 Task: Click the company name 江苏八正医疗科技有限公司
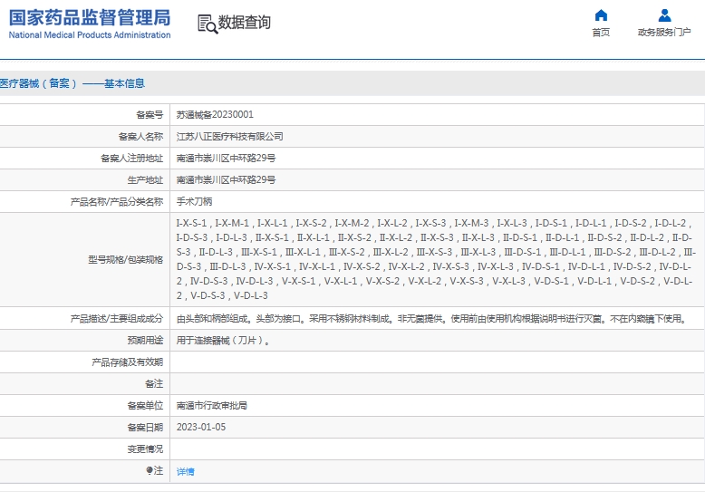(x=230, y=136)
